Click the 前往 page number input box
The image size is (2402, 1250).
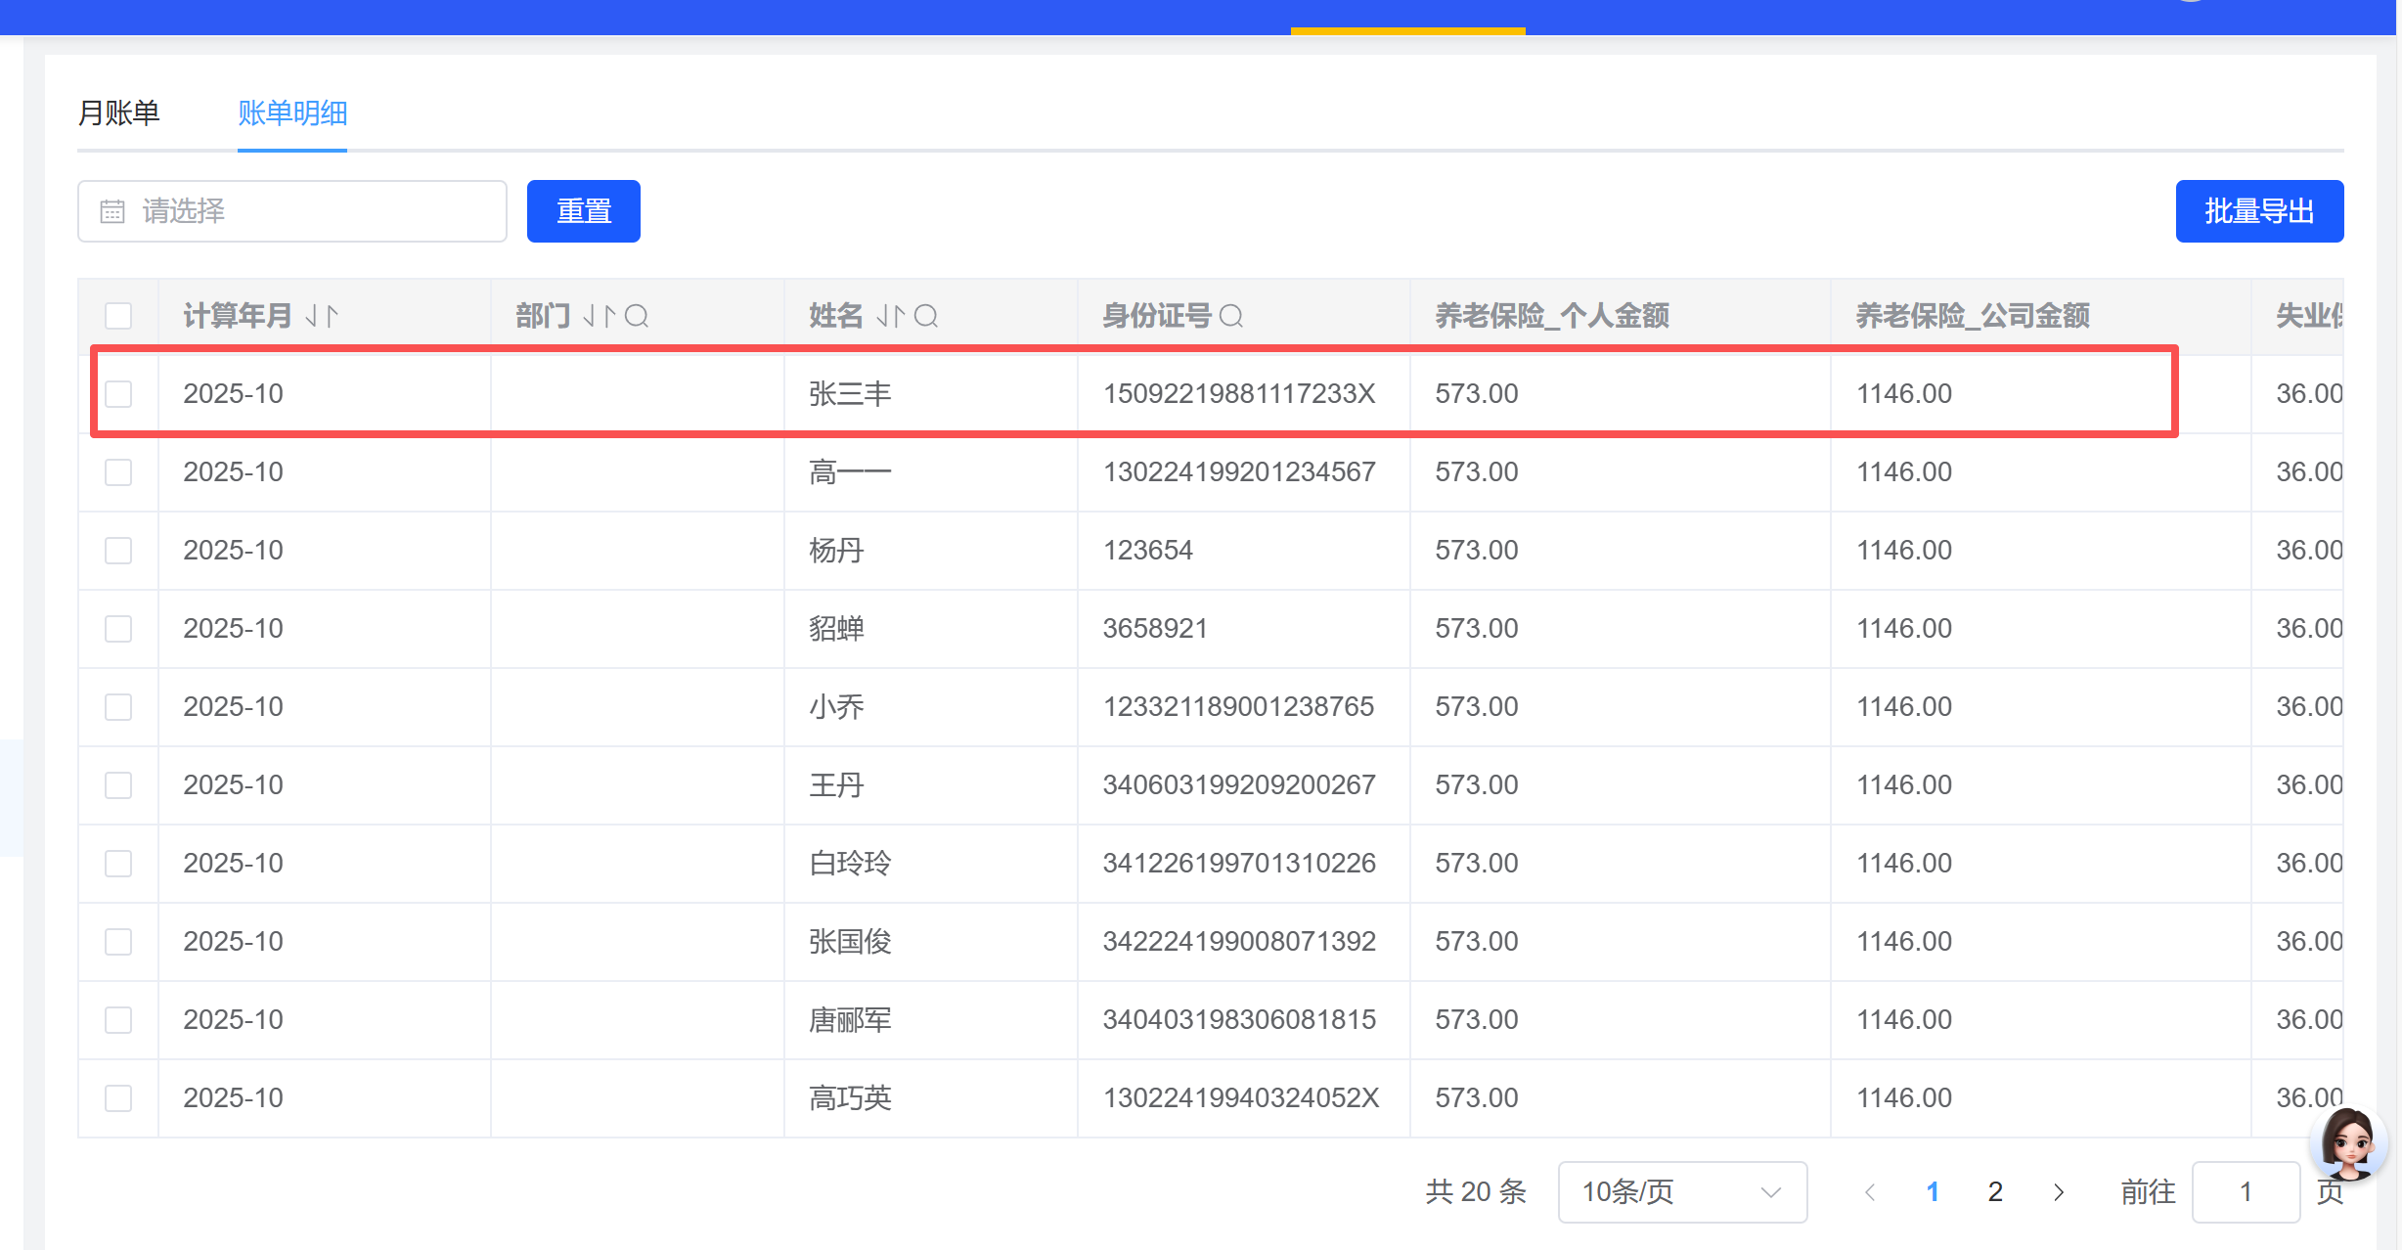pyautogui.click(x=2245, y=1191)
